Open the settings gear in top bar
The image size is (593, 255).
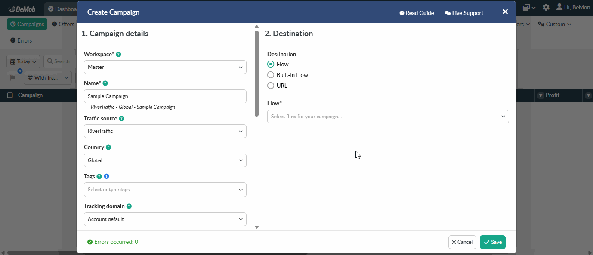click(x=546, y=7)
